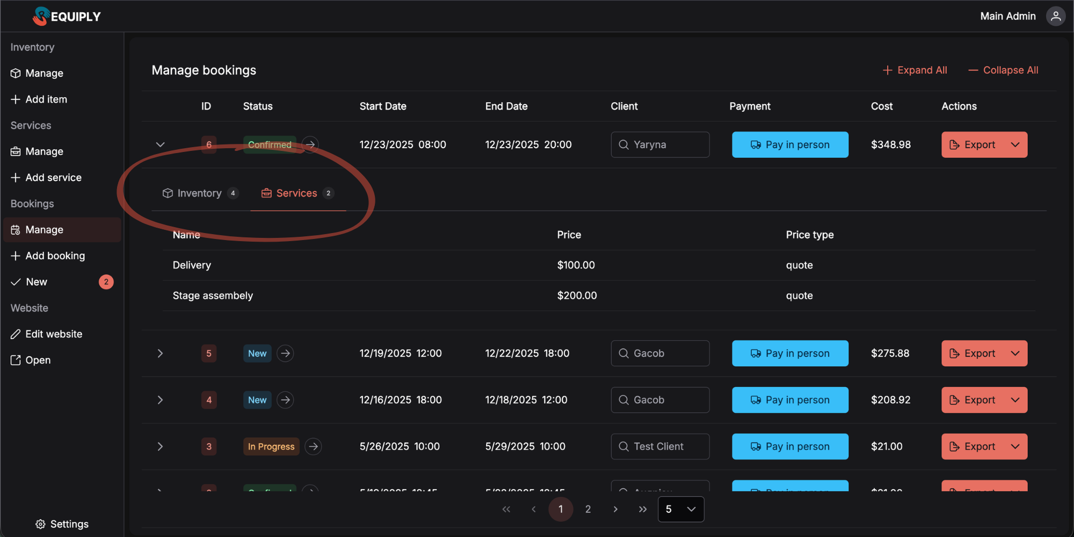The image size is (1074, 537).
Task: Jump to last page double arrow
Action: click(x=642, y=509)
